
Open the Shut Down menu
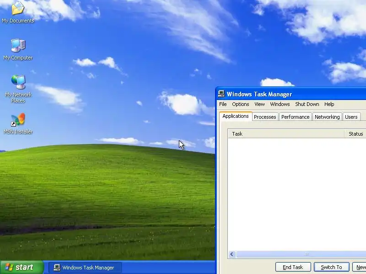click(307, 104)
